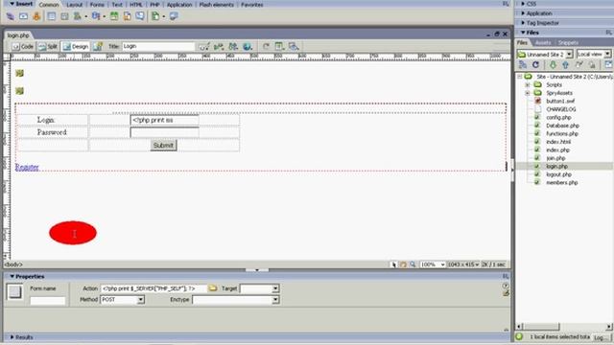The height and width of the screenshot is (345, 614).
Task: Select the Zoom tool in status bar
Action: point(413,264)
